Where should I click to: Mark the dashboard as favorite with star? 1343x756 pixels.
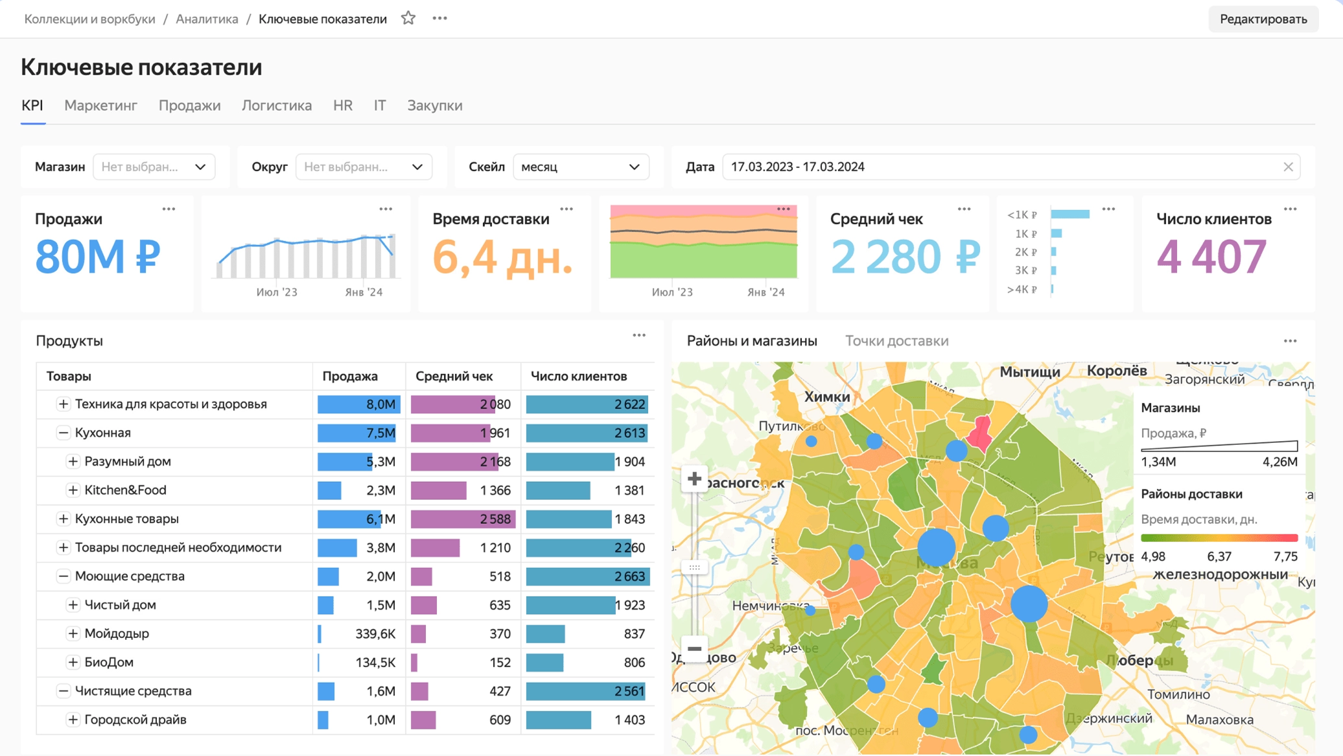tap(408, 18)
